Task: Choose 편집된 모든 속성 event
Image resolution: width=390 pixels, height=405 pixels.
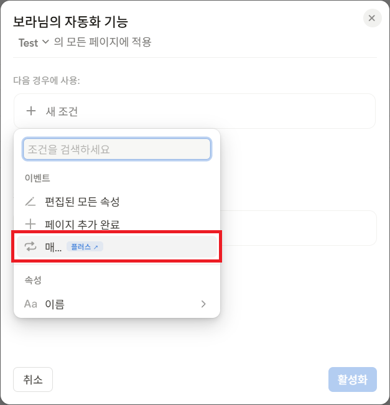Action: tap(82, 202)
